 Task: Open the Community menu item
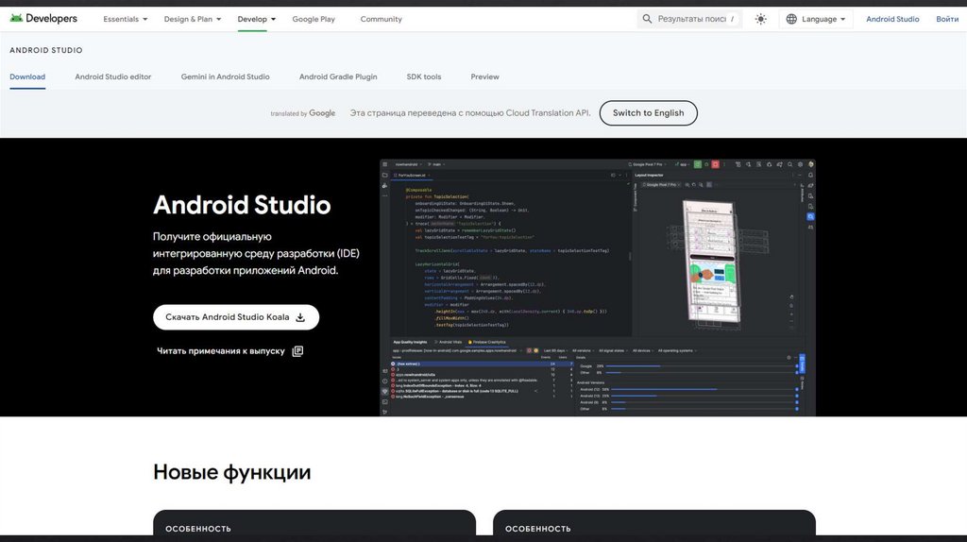click(382, 19)
